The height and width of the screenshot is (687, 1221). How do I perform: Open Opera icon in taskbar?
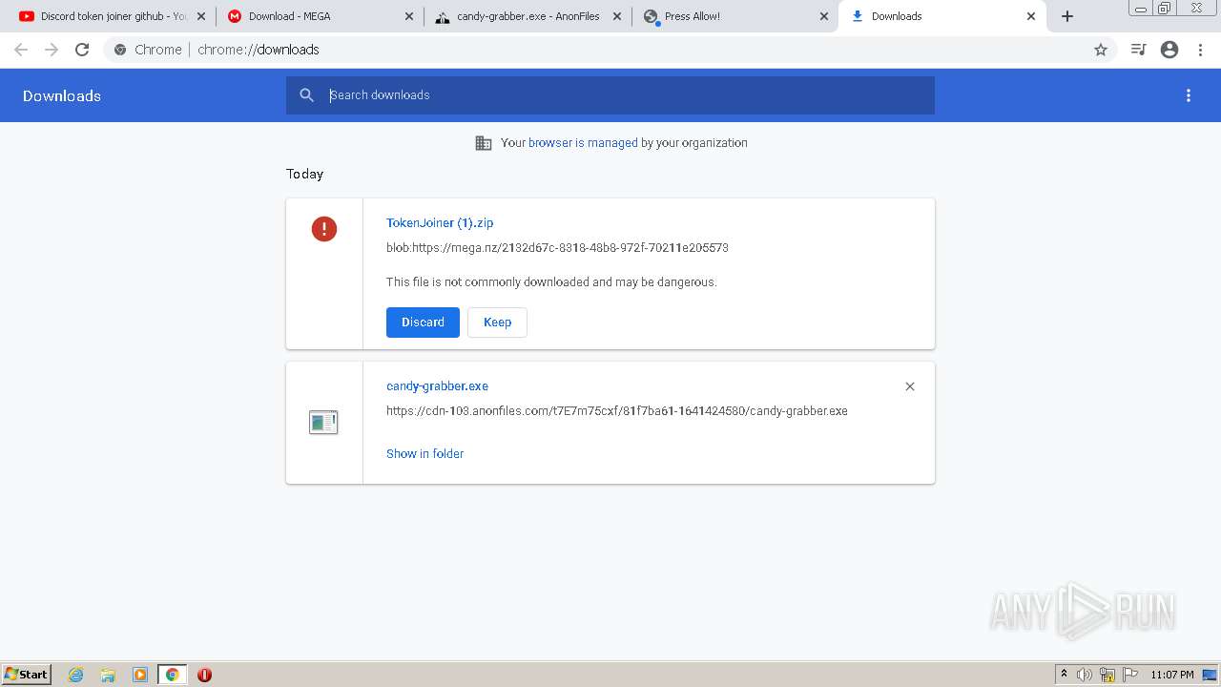pos(204,675)
